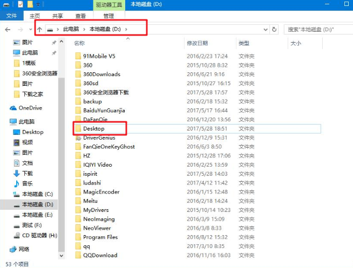
Task: Open the 管理 ribbon tab
Action: 108,16
